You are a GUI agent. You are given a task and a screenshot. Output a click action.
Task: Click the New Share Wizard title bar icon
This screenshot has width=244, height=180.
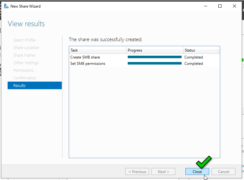tap(6, 6)
